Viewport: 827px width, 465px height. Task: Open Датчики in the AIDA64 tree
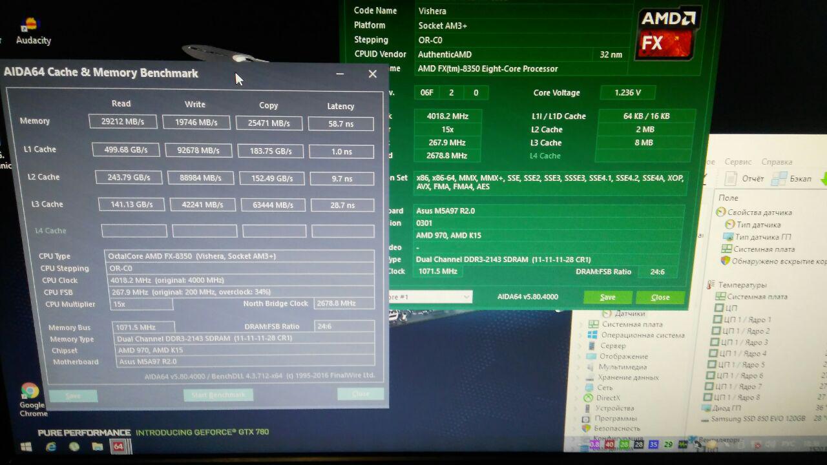pyautogui.click(x=624, y=313)
